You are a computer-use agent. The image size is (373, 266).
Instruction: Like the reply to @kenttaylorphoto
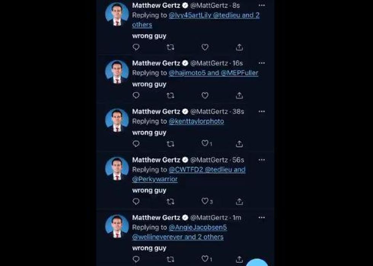point(204,144)
